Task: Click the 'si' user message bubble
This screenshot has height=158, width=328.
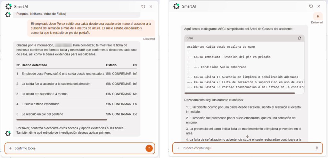Action: [318, 16]
